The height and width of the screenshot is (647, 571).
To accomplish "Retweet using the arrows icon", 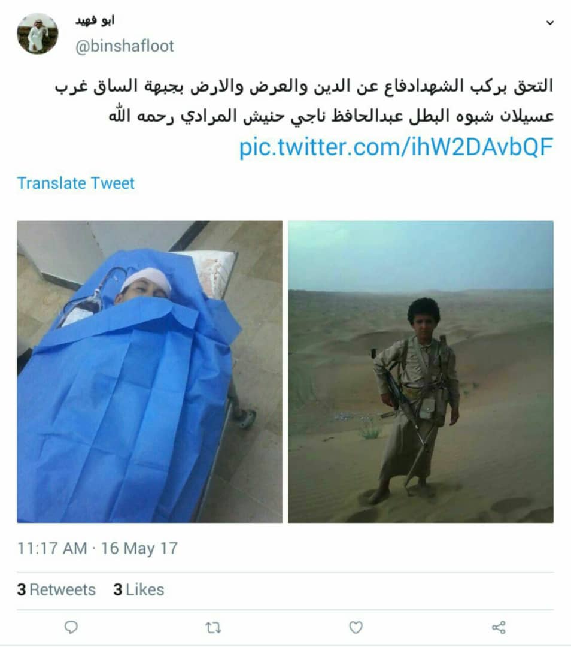I will 213,628.
